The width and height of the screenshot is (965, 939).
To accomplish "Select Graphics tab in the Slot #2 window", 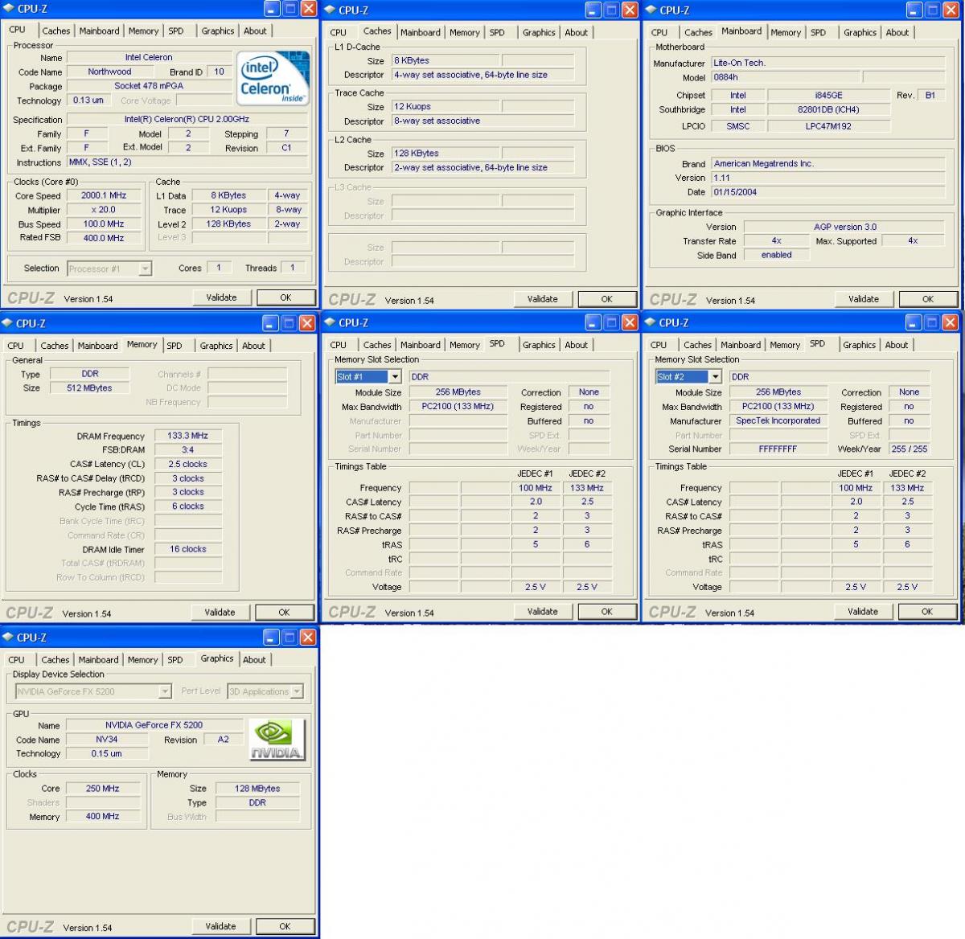I will pyautogui.click(x=860, y=345).
